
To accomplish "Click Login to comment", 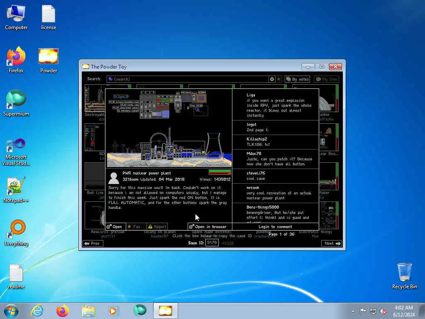I will [x=275, y=226].
